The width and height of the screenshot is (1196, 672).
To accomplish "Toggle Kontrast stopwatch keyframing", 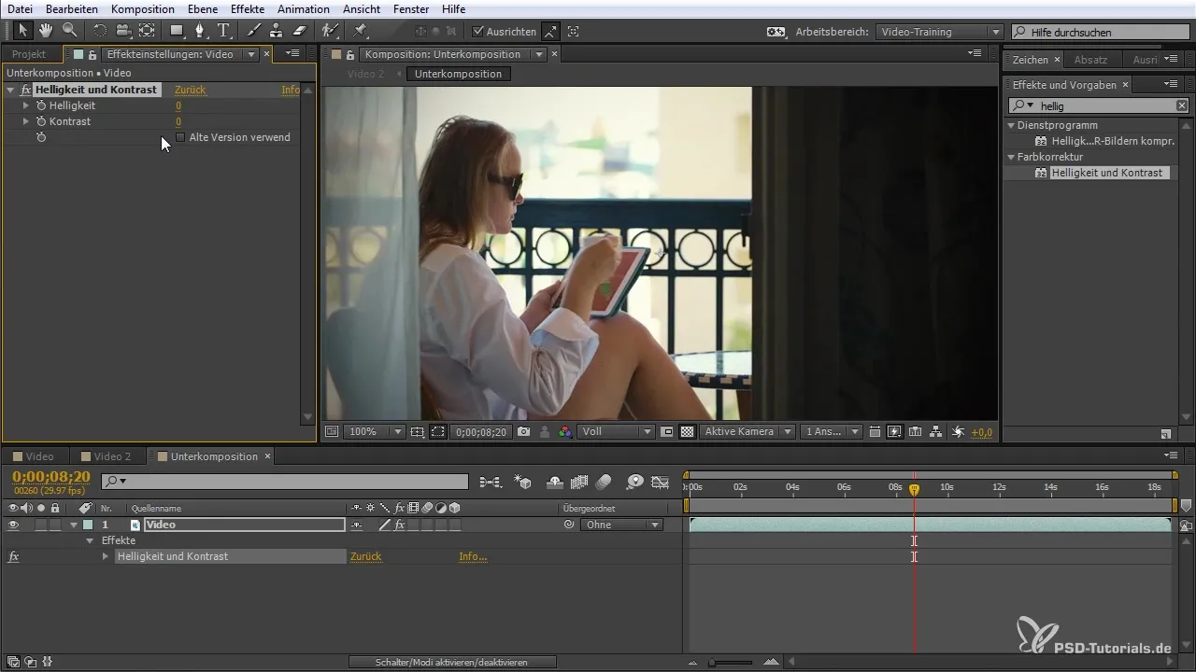I will pyautogui.click(x=41, y=121).
